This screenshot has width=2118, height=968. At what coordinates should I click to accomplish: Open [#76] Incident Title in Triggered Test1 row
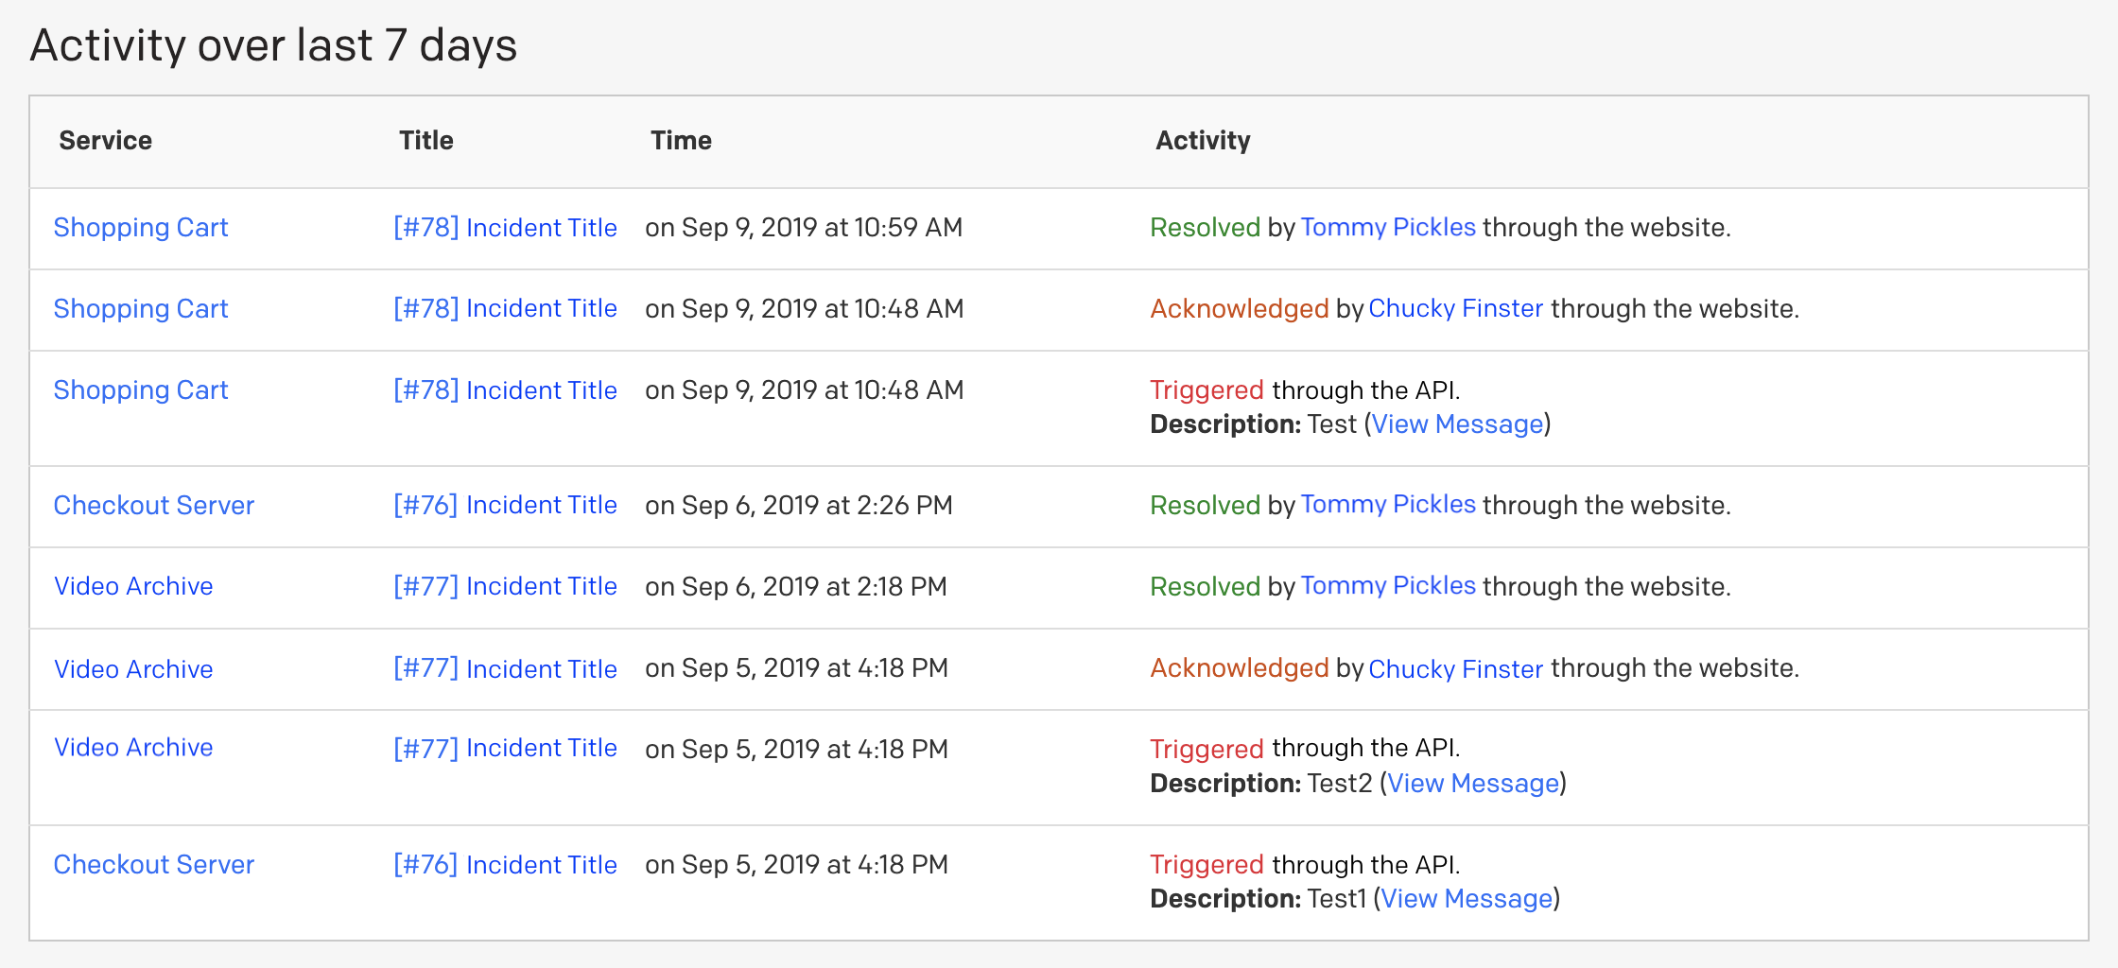(505, 865)
